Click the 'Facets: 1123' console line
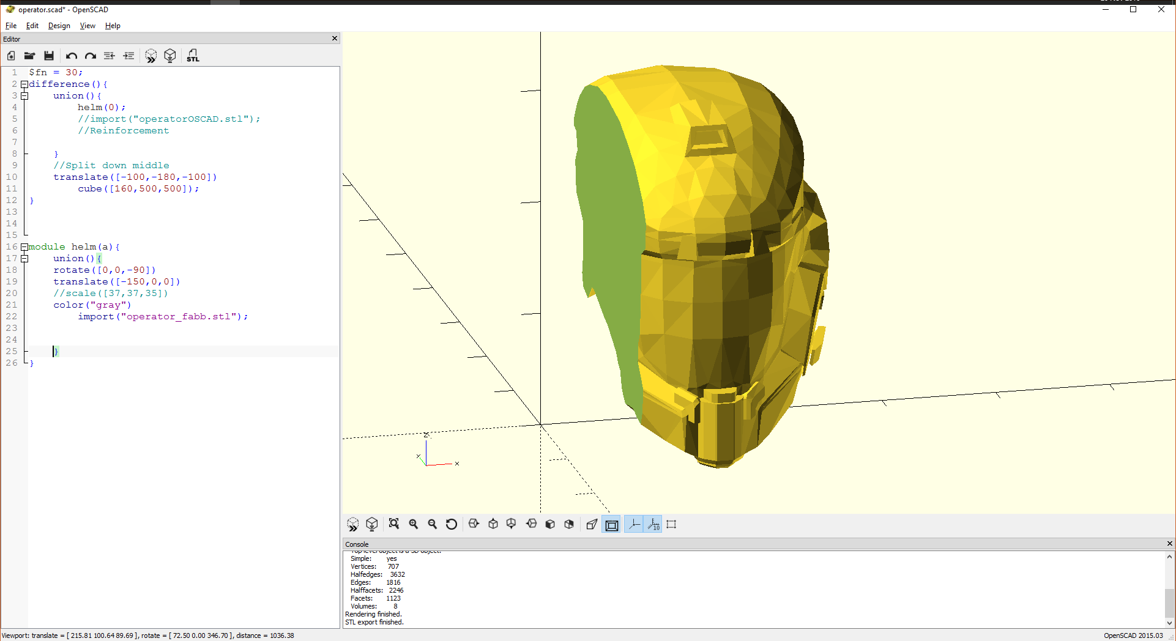This screenshot has height=641, width=1176. (x=376, y=598)
